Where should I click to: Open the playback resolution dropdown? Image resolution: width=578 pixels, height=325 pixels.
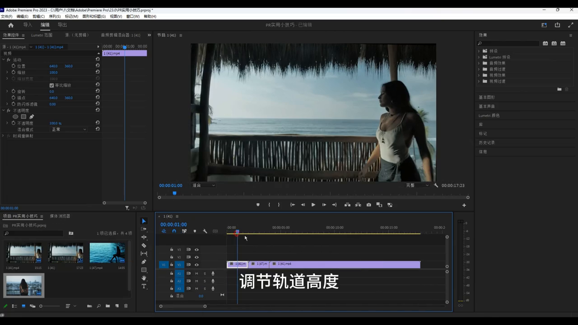(417, 185)
